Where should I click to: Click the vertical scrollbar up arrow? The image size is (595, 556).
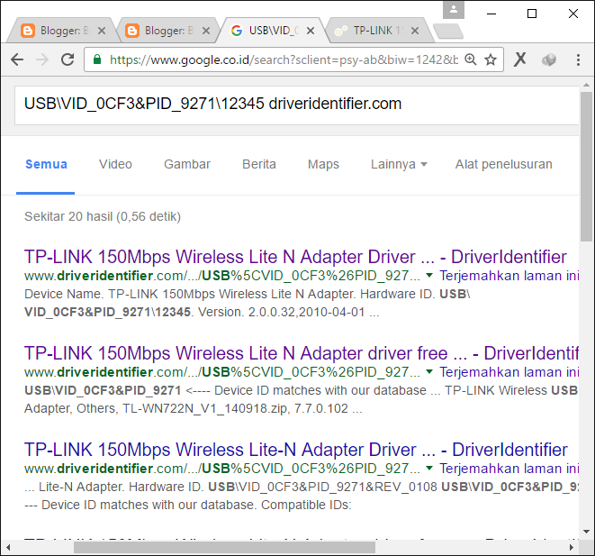586,86
